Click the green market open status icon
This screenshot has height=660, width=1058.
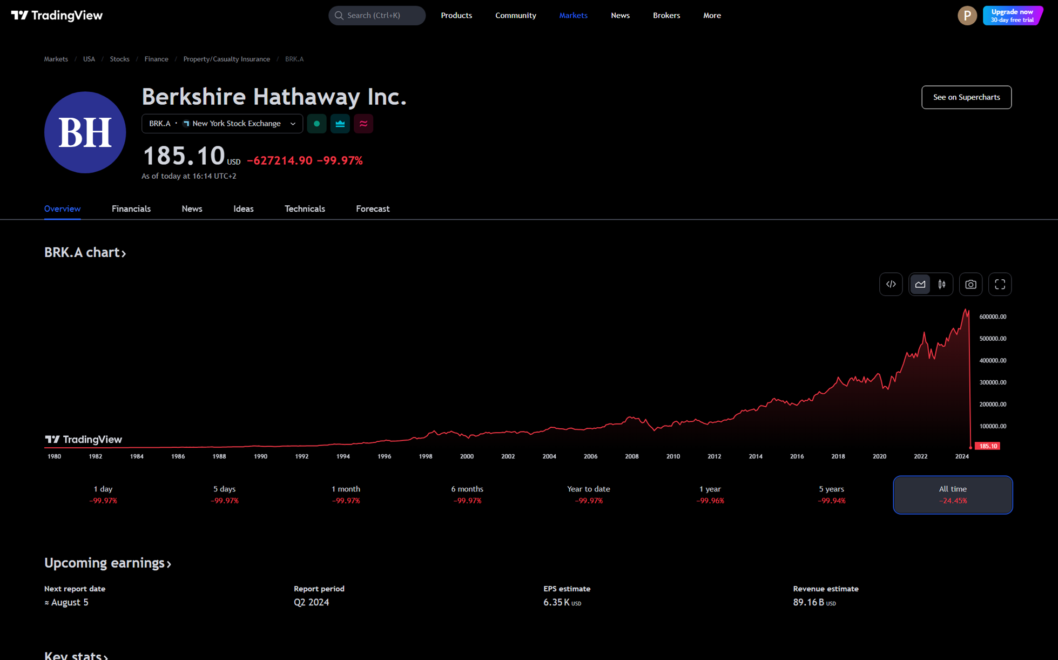(316, 124)
